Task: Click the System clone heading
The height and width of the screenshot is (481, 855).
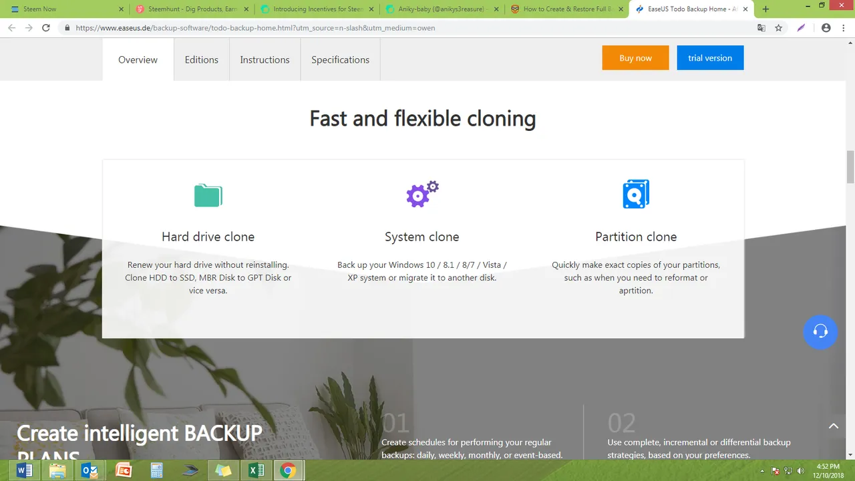Action: click(x=422, y=236)
